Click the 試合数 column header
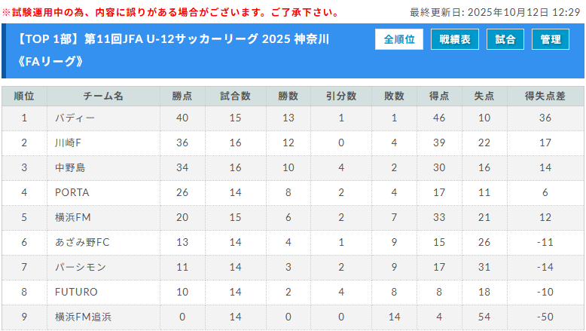Viewport: 586px width, 331px height. [x=235, y=97]
